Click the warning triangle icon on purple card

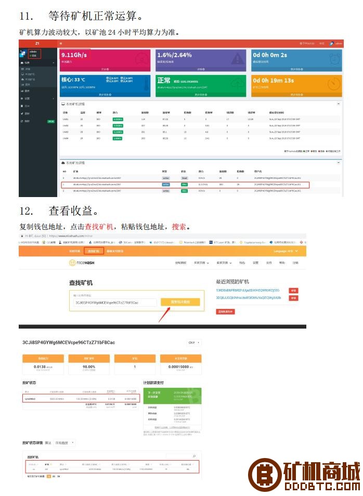237,59
